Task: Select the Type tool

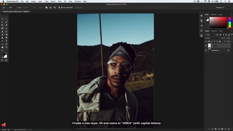Action: point(6,41)
